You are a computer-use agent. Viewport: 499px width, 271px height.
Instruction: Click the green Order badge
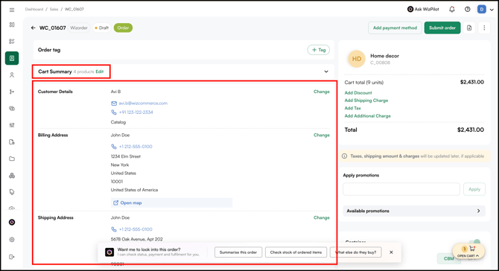click(x=123, y=28)
